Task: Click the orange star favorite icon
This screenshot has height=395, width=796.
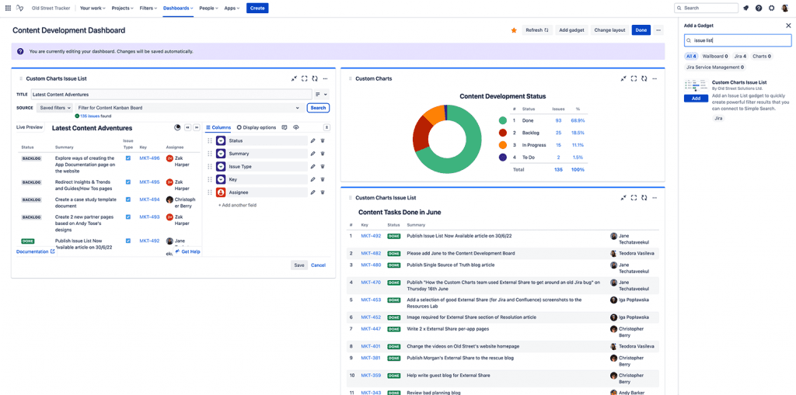Action: [513, 30]
